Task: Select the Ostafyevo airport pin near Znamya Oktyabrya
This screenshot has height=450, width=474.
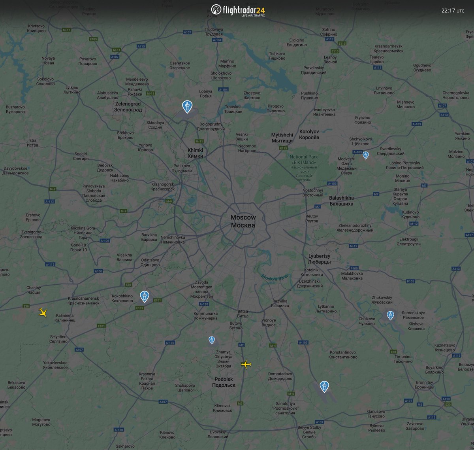Action: coord(212,340)
